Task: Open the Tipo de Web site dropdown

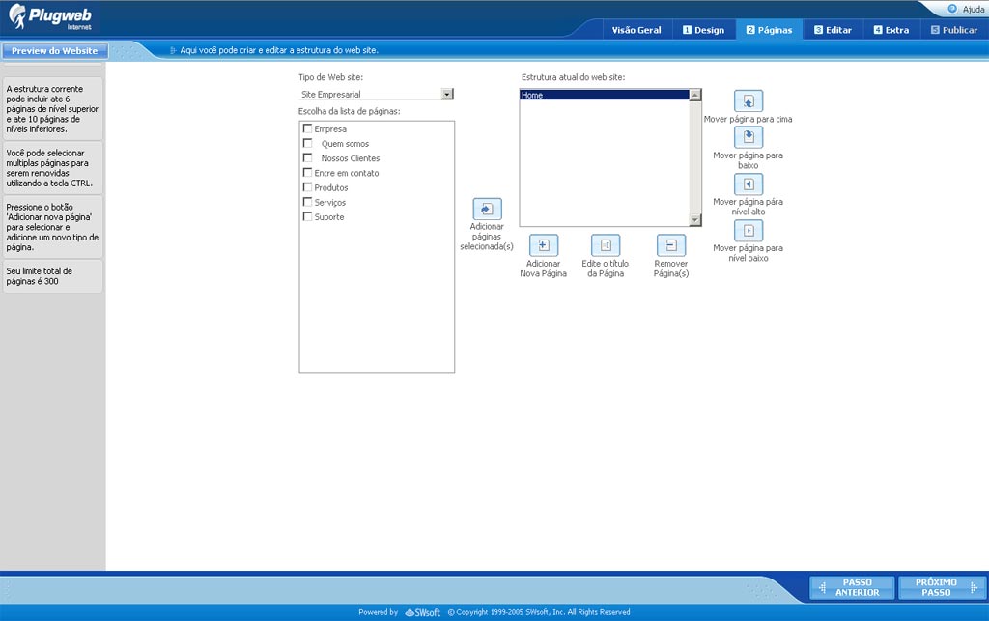Action: tap(376, 94)
